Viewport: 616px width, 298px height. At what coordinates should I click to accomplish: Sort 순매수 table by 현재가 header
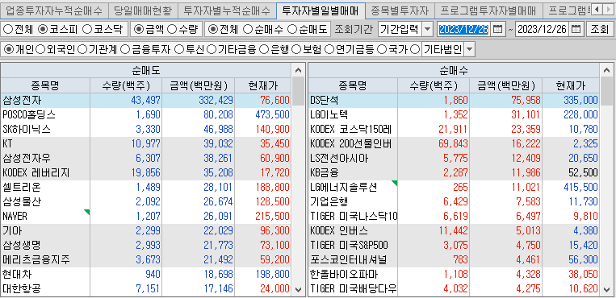point(571,85)
